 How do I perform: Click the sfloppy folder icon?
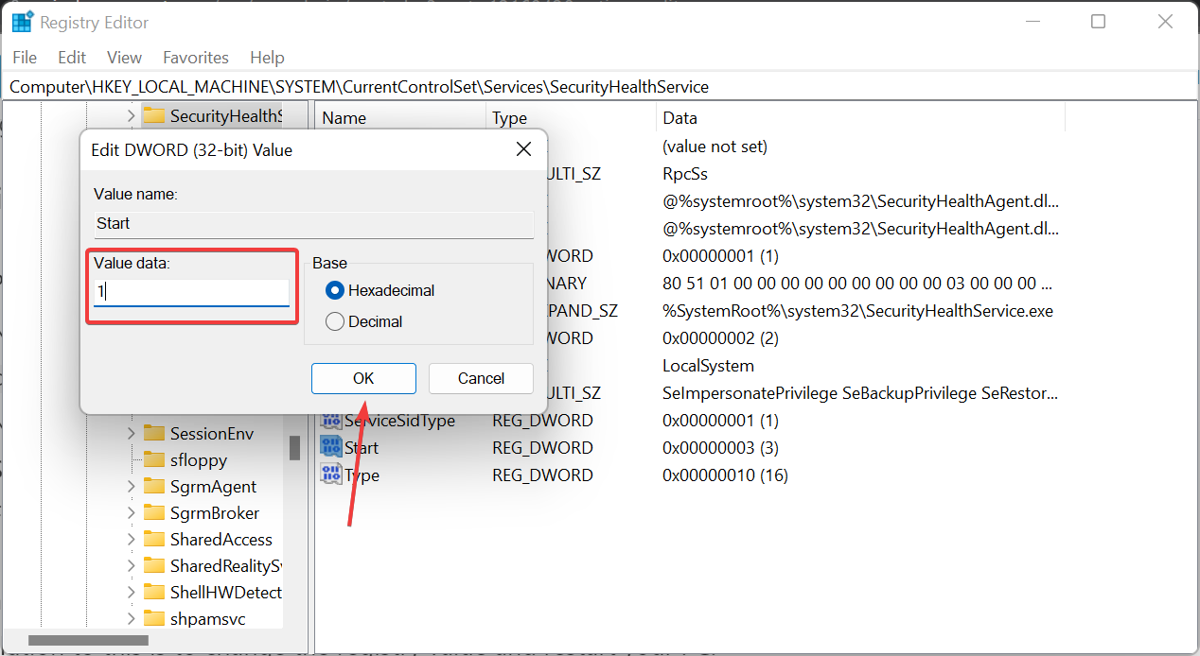click(x=154, y=459)
